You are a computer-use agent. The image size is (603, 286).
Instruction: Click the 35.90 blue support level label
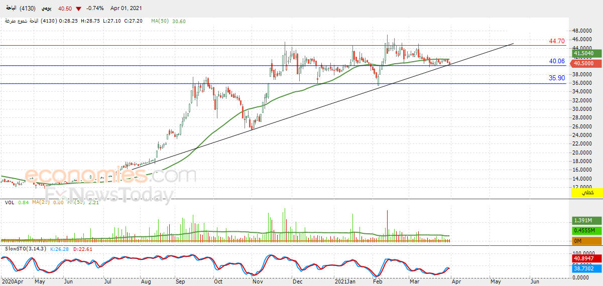(557, 78)
